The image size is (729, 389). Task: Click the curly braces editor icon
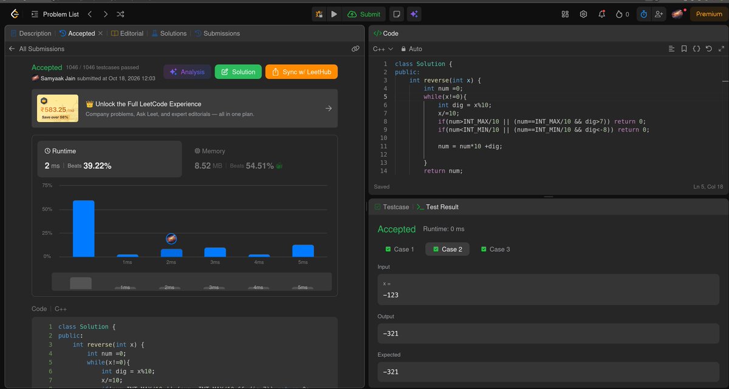[x=696, y=49]
